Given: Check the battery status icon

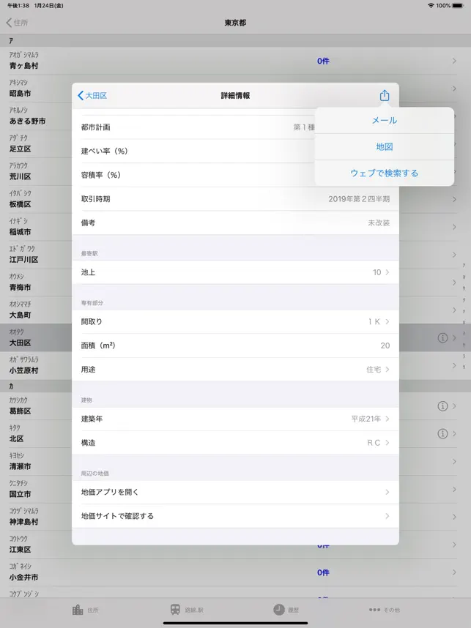Looking at the screenshot, I should coord(457,6).
